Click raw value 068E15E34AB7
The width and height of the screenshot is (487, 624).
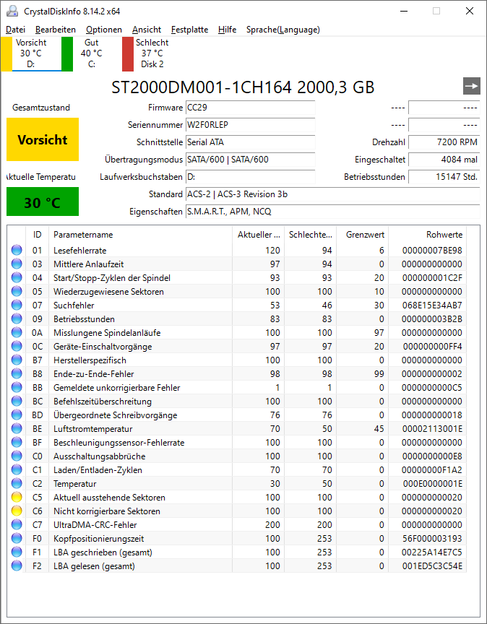point(432,305)
